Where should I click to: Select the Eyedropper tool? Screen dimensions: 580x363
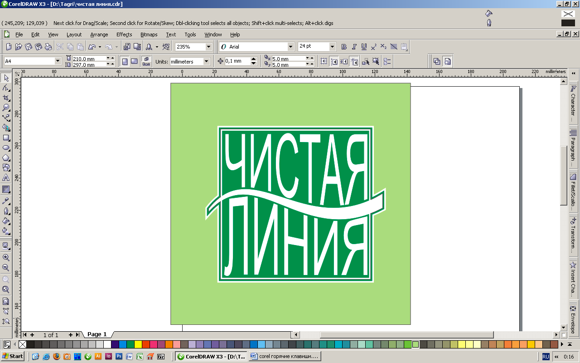[6, 201]
